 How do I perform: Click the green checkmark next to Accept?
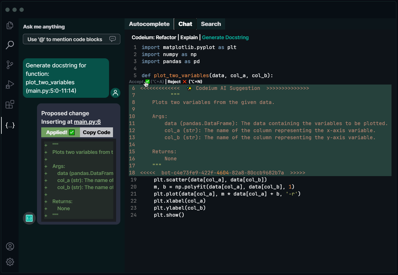147,81
